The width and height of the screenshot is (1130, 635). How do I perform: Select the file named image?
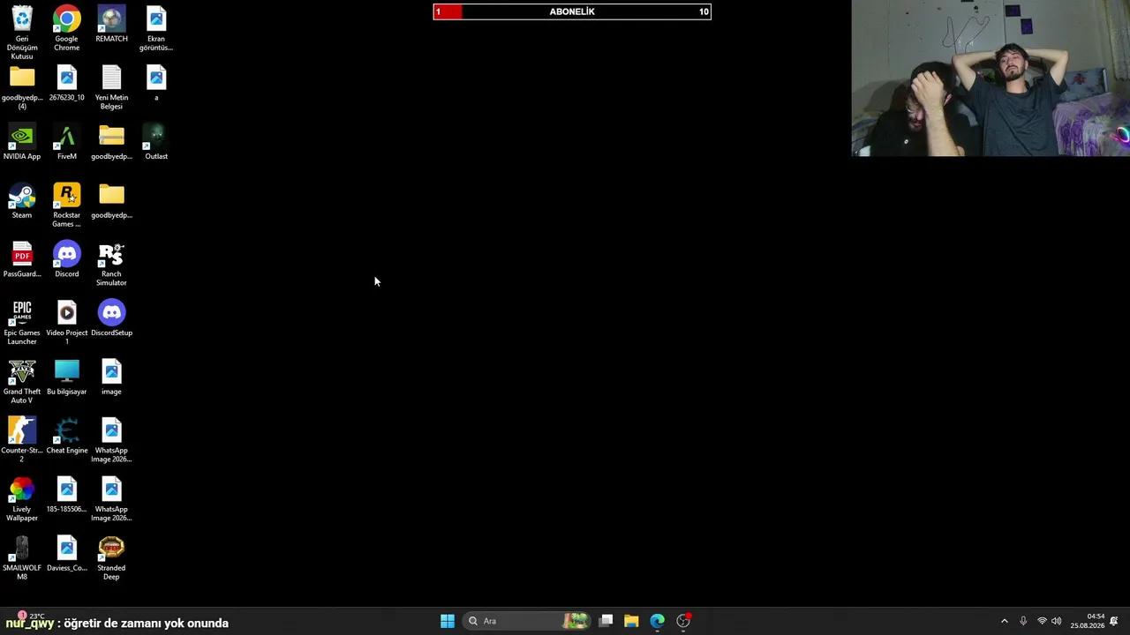[x=111, y=377]
